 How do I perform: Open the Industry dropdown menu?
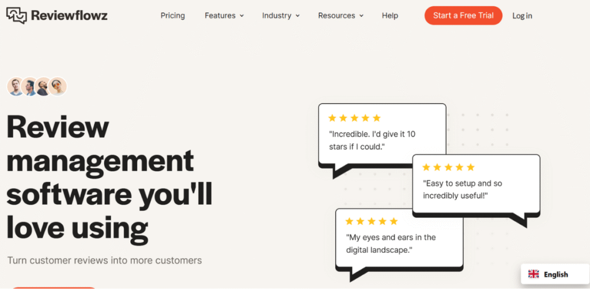(x=281, y=16)
